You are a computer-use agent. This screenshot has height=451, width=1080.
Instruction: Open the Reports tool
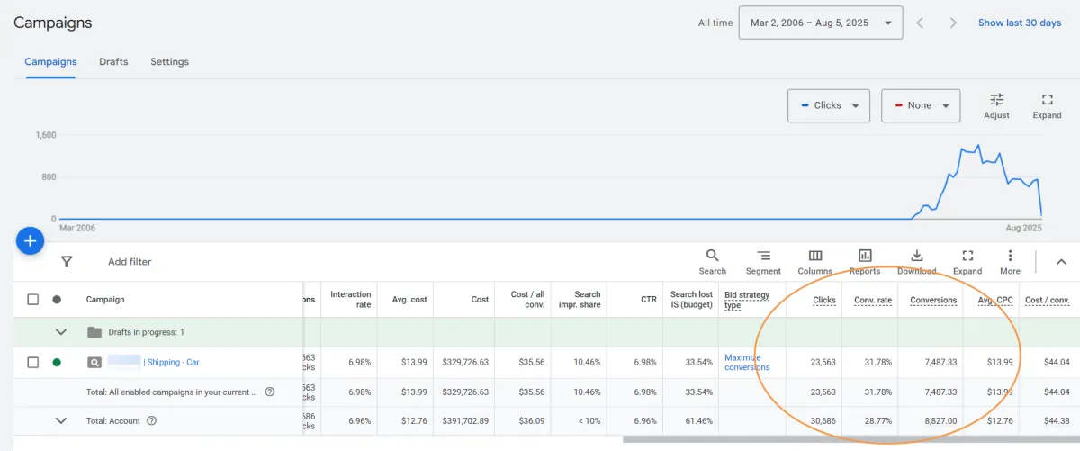point(865,262)
